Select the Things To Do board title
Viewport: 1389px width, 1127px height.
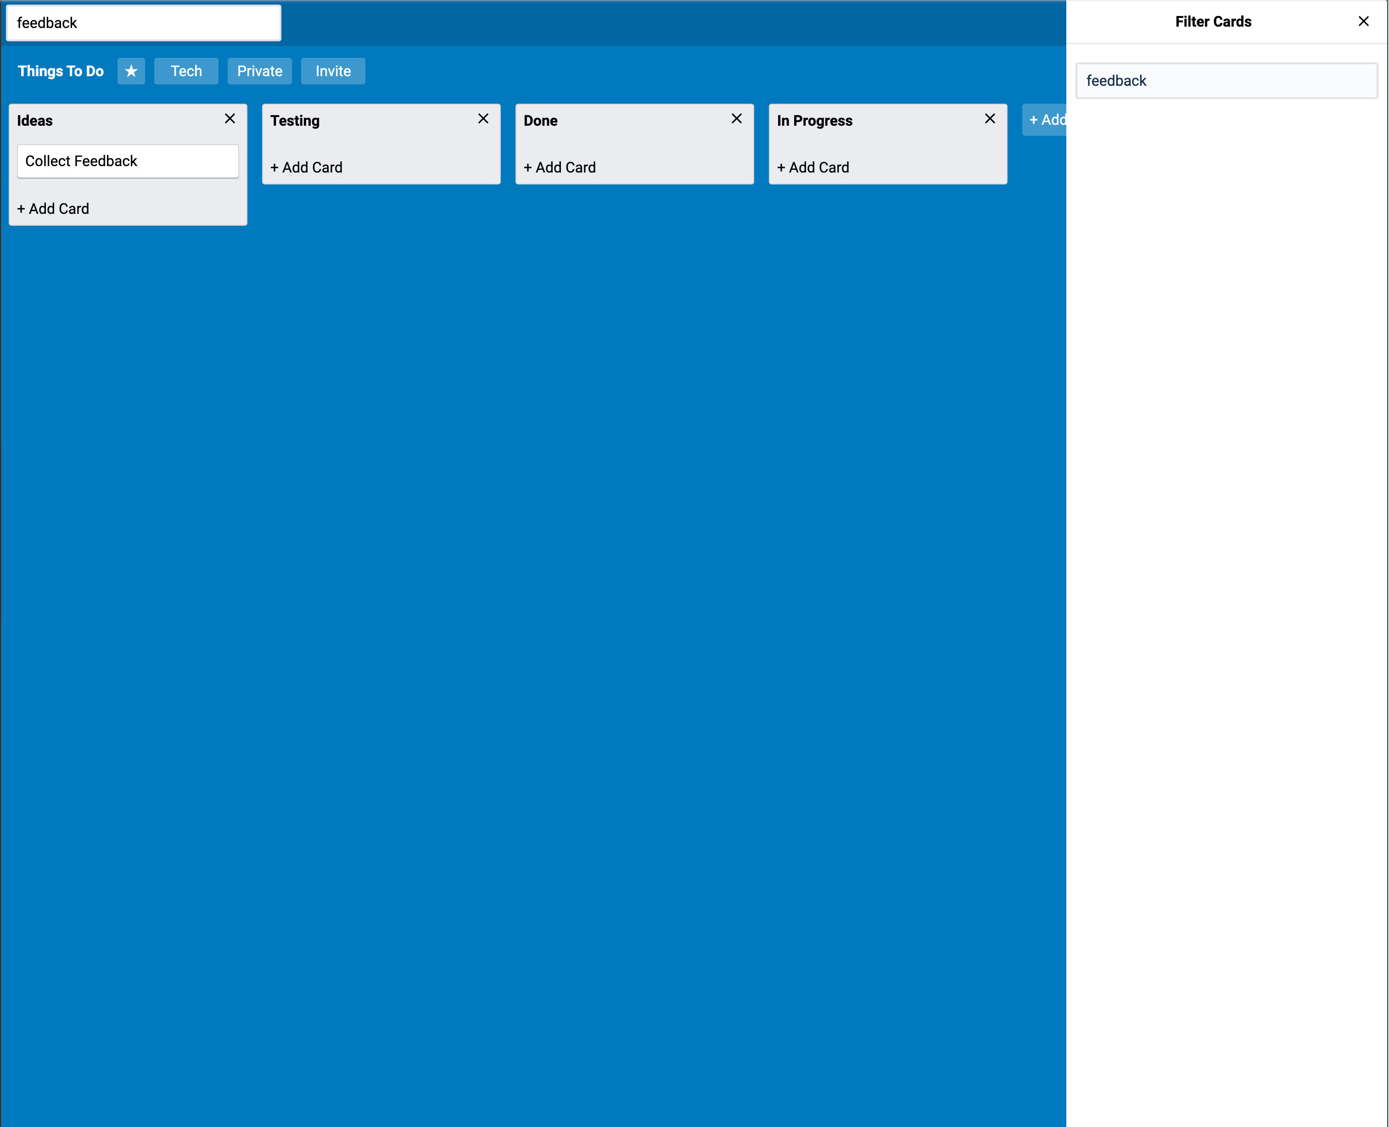tap(61, 72)
